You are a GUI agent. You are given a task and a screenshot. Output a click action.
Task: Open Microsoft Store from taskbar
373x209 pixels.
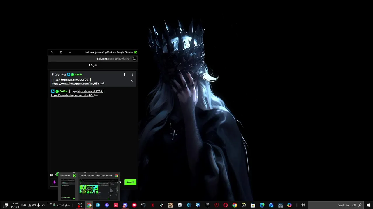[253, 205]
